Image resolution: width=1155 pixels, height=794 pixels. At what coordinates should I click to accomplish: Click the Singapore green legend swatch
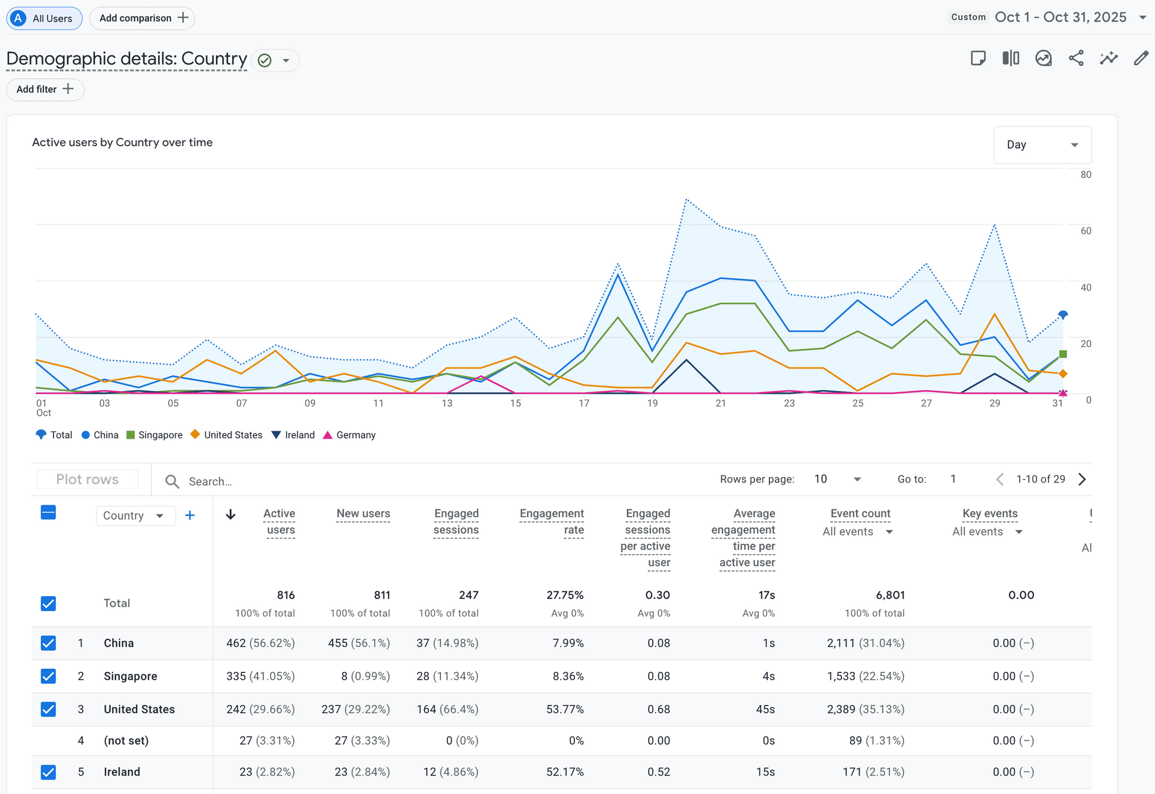[131, 435]
